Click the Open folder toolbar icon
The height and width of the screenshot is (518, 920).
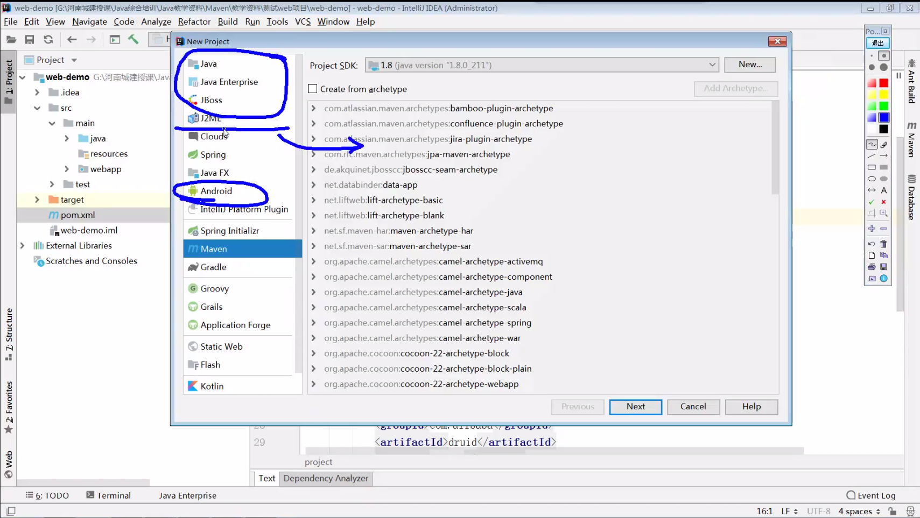[x=11, y=39]
